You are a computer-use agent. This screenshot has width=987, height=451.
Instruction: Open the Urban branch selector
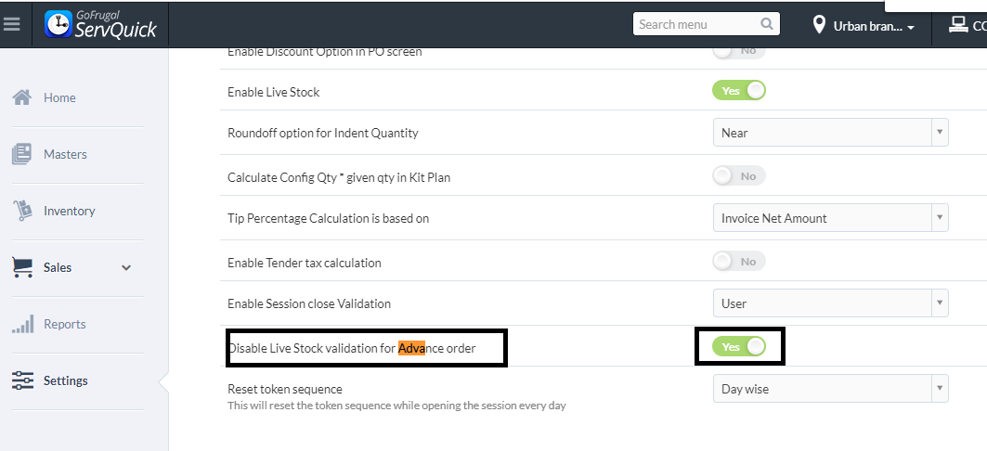(873, 26)
